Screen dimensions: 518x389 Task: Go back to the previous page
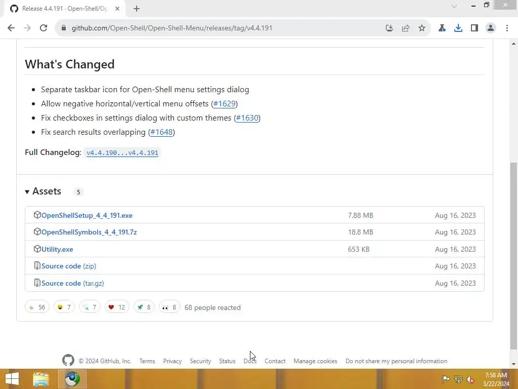click(x=11, y=28)
